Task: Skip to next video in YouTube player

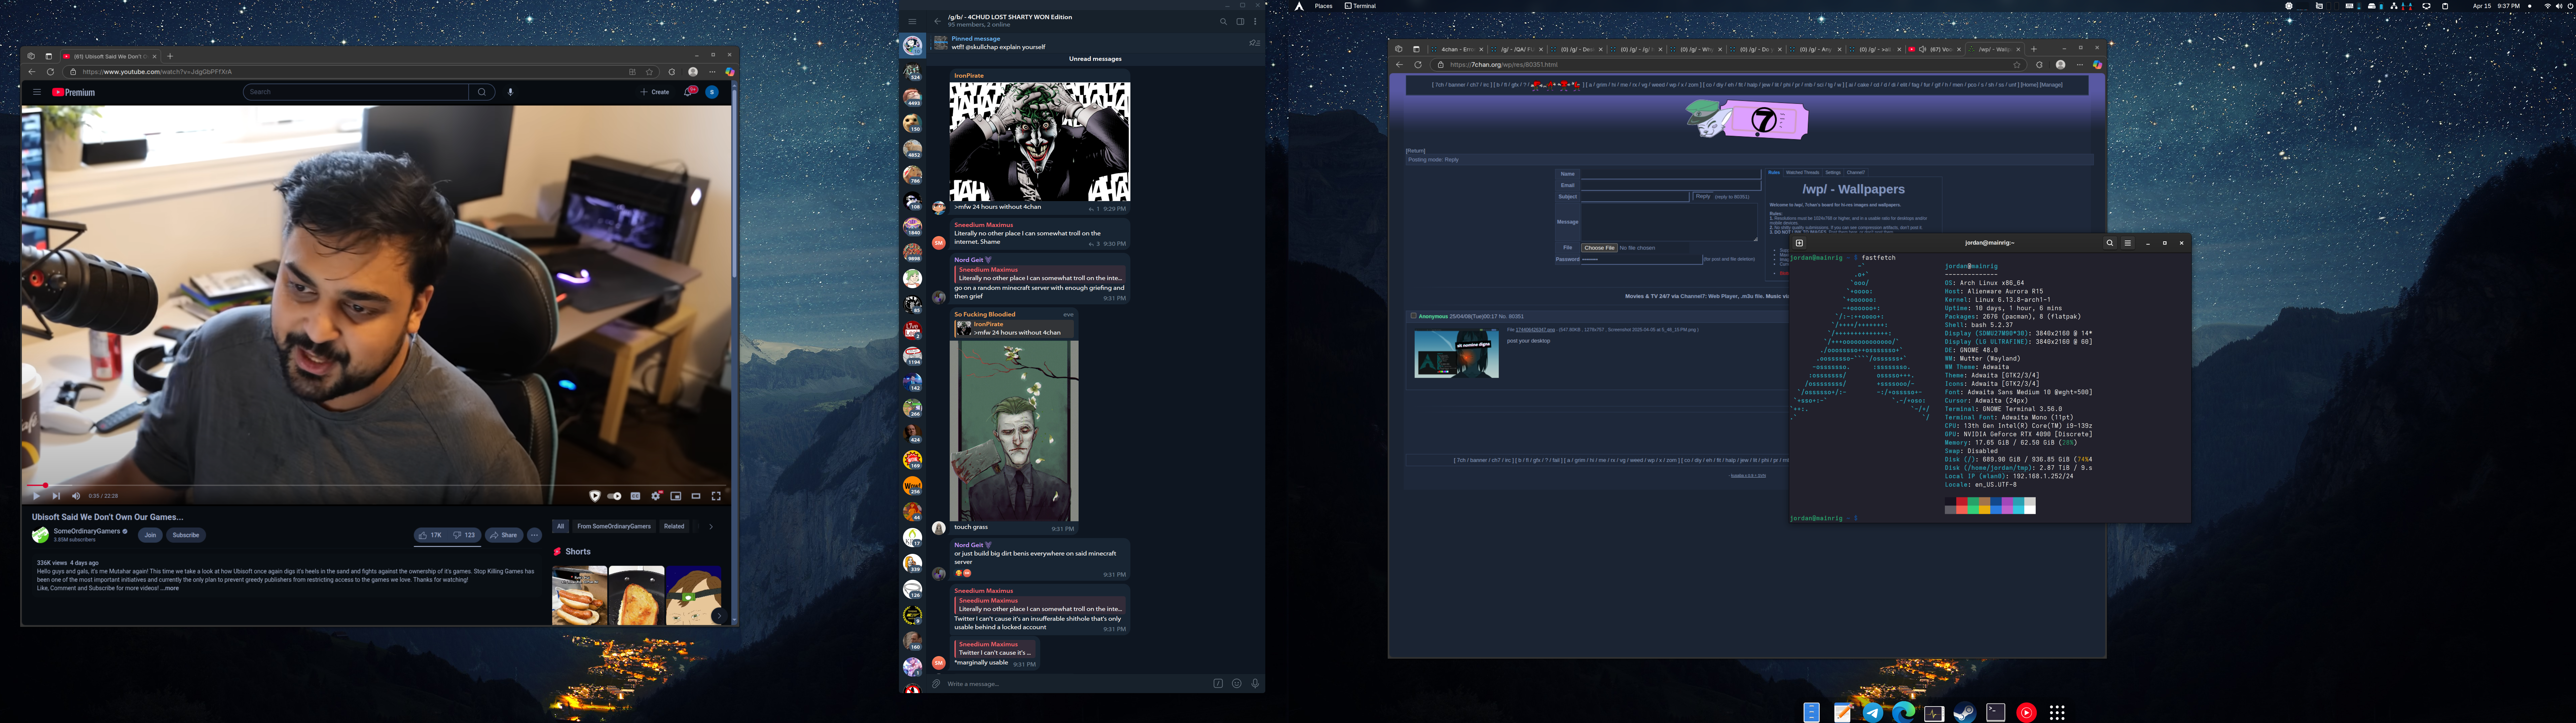Action: coord(56,496)
